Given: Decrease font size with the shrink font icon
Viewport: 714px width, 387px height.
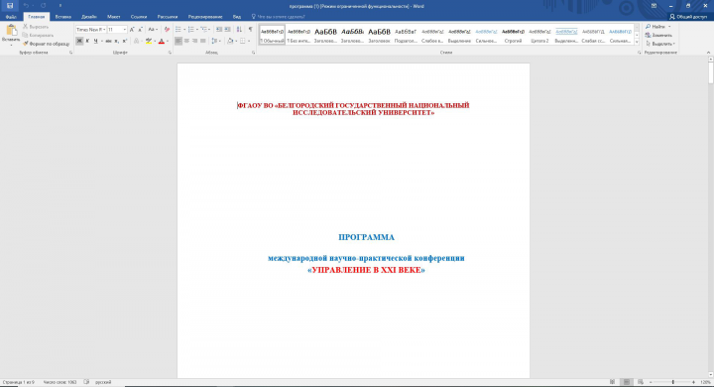Looking at the screenshot, I should pyautogui.click(x=140, y=29).
